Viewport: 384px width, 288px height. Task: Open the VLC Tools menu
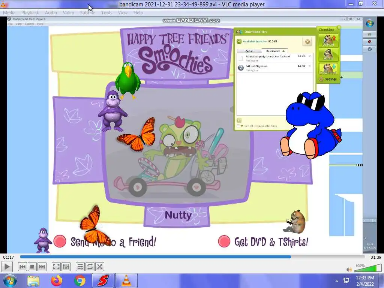pos(106,12)
